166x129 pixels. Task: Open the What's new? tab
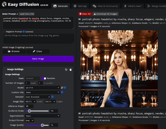133,6
